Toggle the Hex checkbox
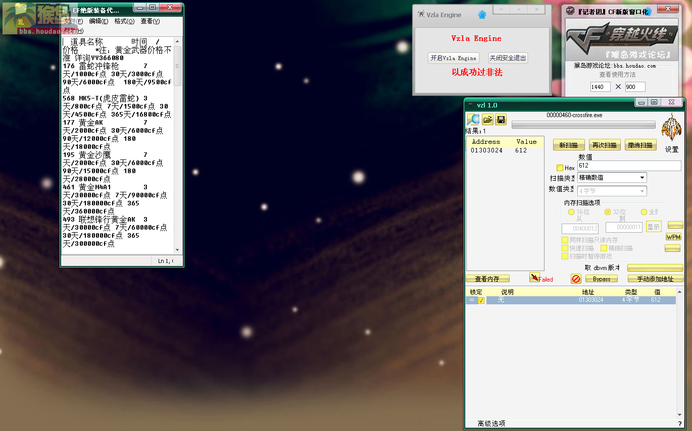 [560, 168]
